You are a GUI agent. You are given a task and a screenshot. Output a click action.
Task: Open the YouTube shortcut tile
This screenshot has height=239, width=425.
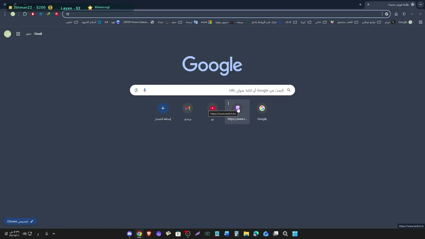coord(212,112)
